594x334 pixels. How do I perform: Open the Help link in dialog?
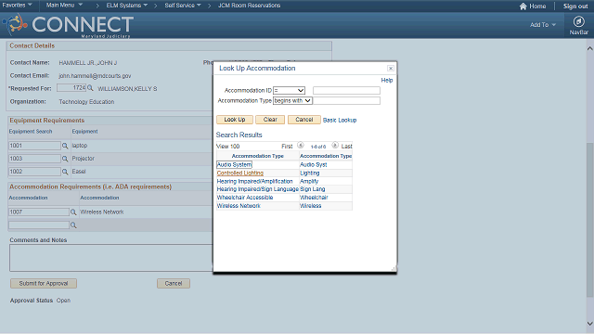387,81
